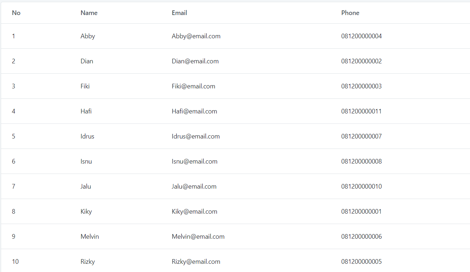Click the No column header

(16, 13)
